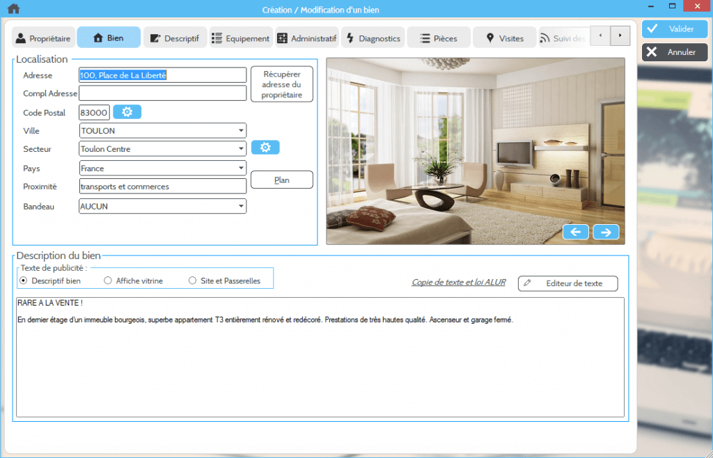Select the Affiche vitrine radio option

click(108, 281)
